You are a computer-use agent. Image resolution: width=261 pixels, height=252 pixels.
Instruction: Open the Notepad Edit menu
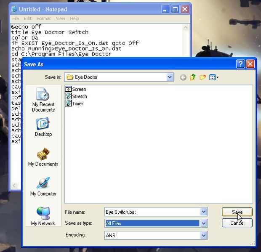(28, 19)
